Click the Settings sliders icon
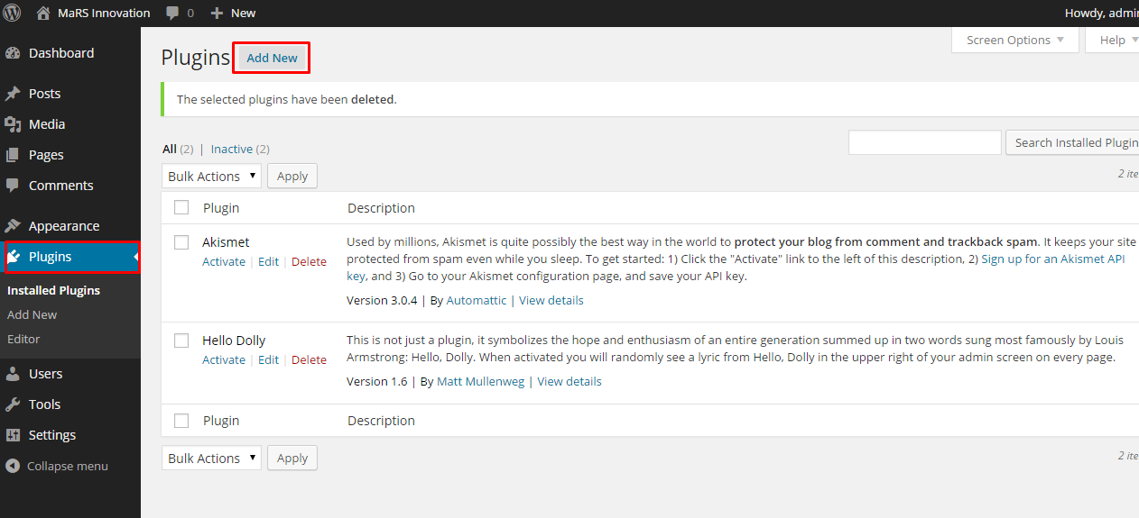This screenshot has height=518, width=1139. click(13, 435)
